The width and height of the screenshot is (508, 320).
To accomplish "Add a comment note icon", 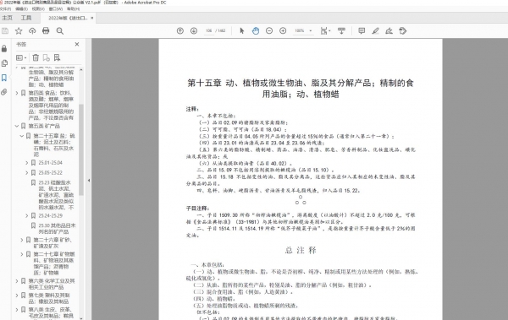I will [x=362, y=30].
